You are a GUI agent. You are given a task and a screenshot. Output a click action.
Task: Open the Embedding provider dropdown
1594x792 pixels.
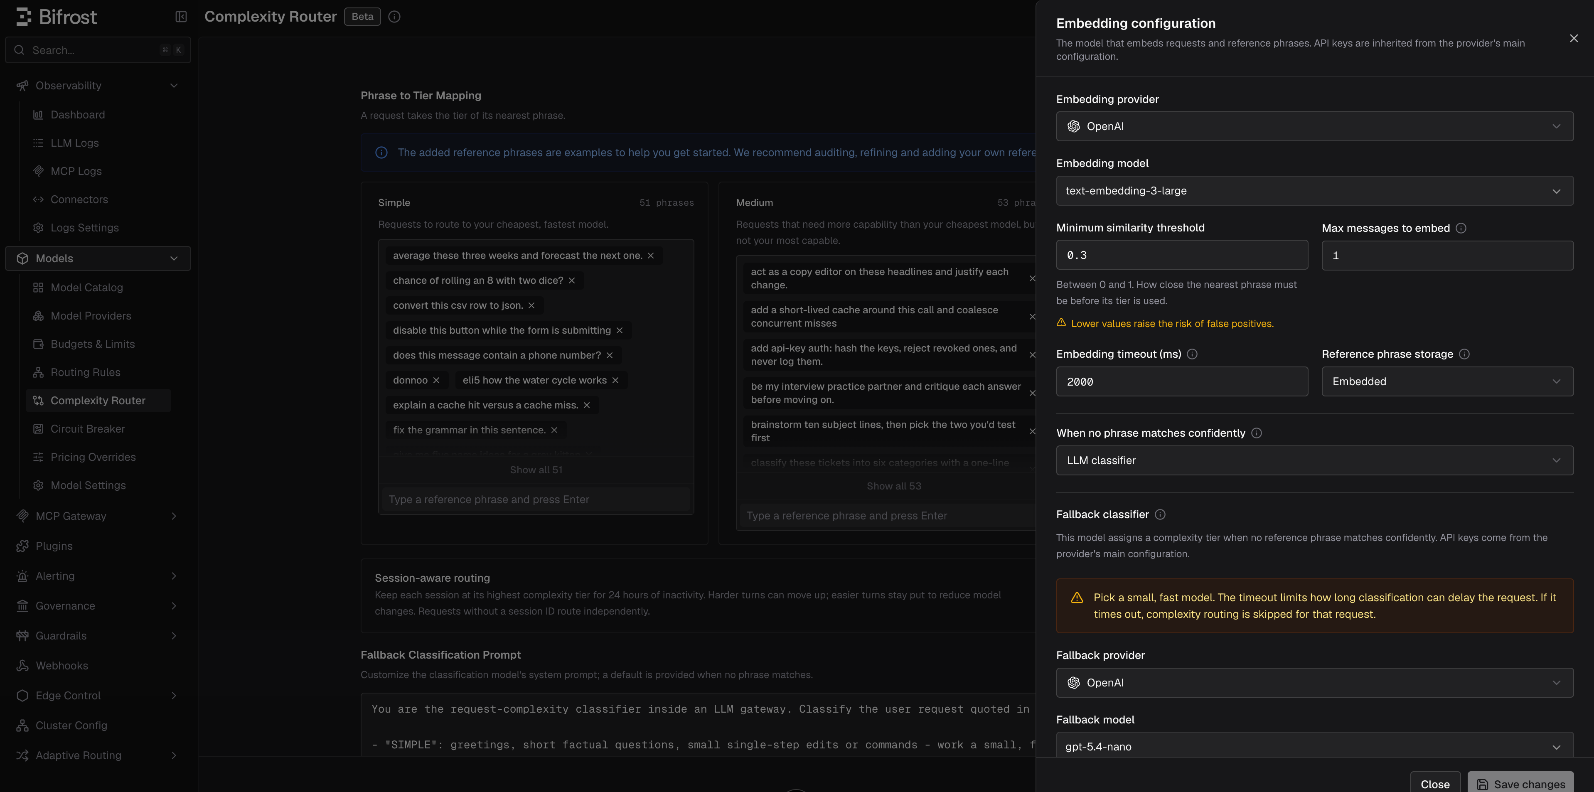click(1314, 126)
